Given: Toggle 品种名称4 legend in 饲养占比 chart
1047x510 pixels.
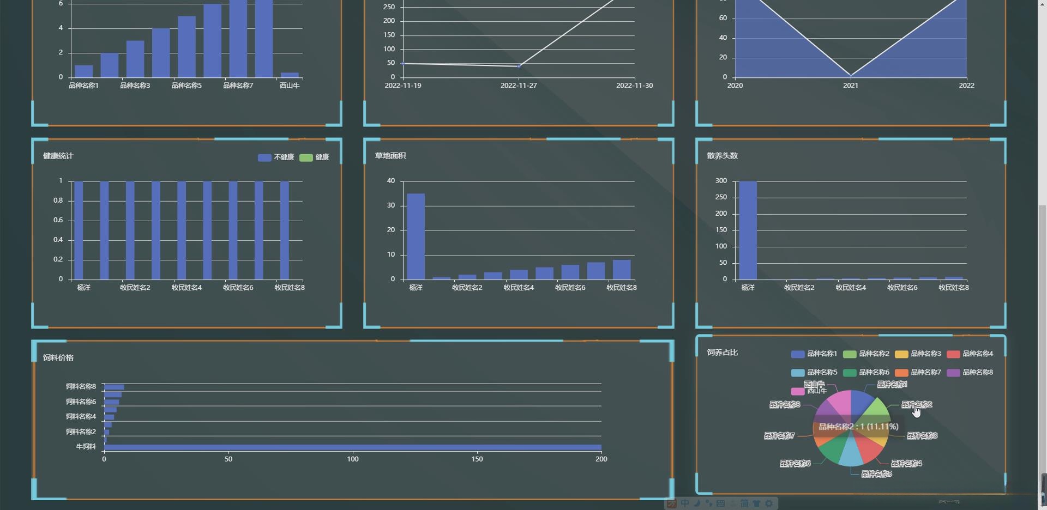Looking at the screenshot, I should pyautogui.click(x=970, y=354).
